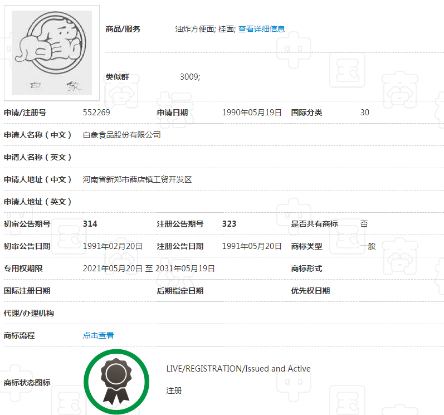This screenshot has width=444, height=415.
Task: Open the 查看详细信息 goods details link
Action: point(261,29)
